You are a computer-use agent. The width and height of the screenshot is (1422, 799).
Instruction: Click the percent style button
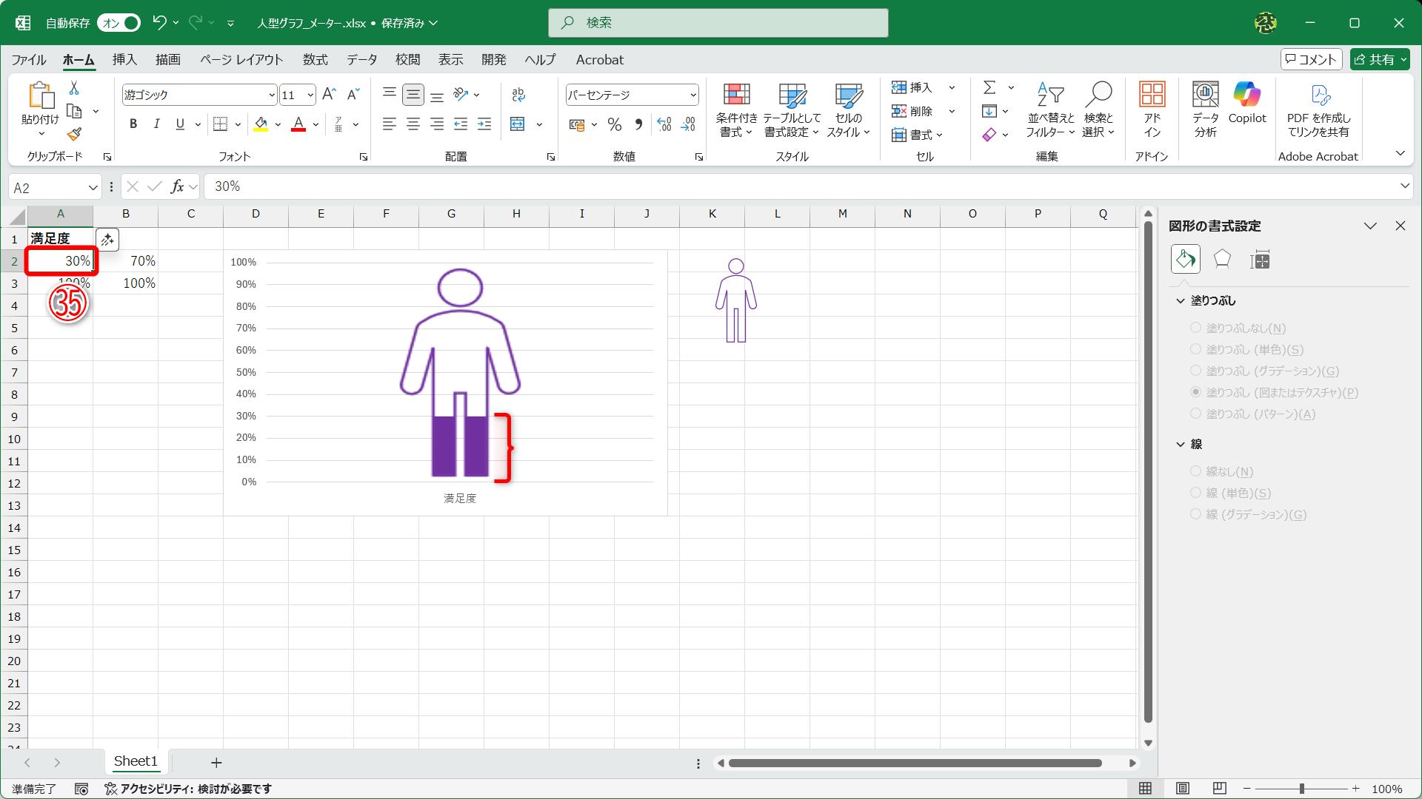coord(614,124)
